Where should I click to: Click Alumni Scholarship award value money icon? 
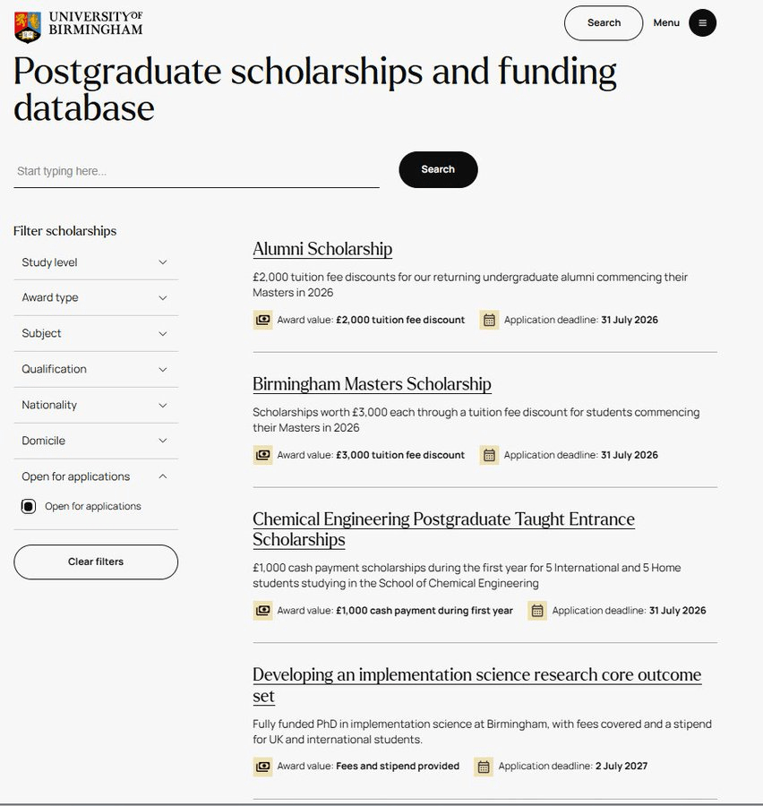click(262, 320)
